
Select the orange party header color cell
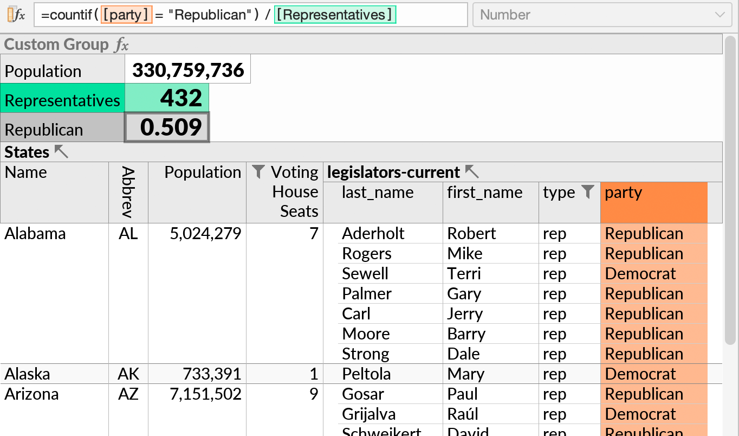pos(654,202)
